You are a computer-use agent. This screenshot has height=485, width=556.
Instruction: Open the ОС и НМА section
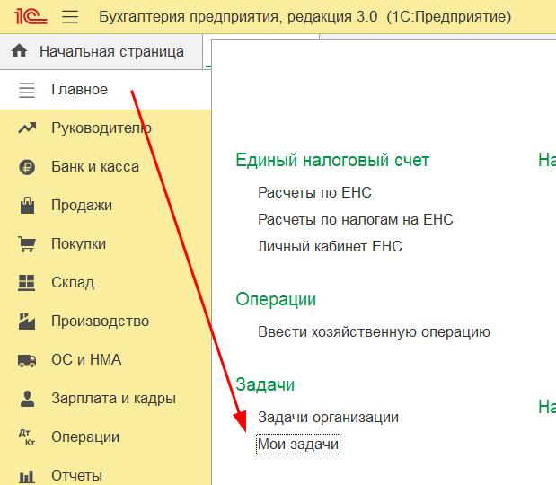click(x=86, y=360)
